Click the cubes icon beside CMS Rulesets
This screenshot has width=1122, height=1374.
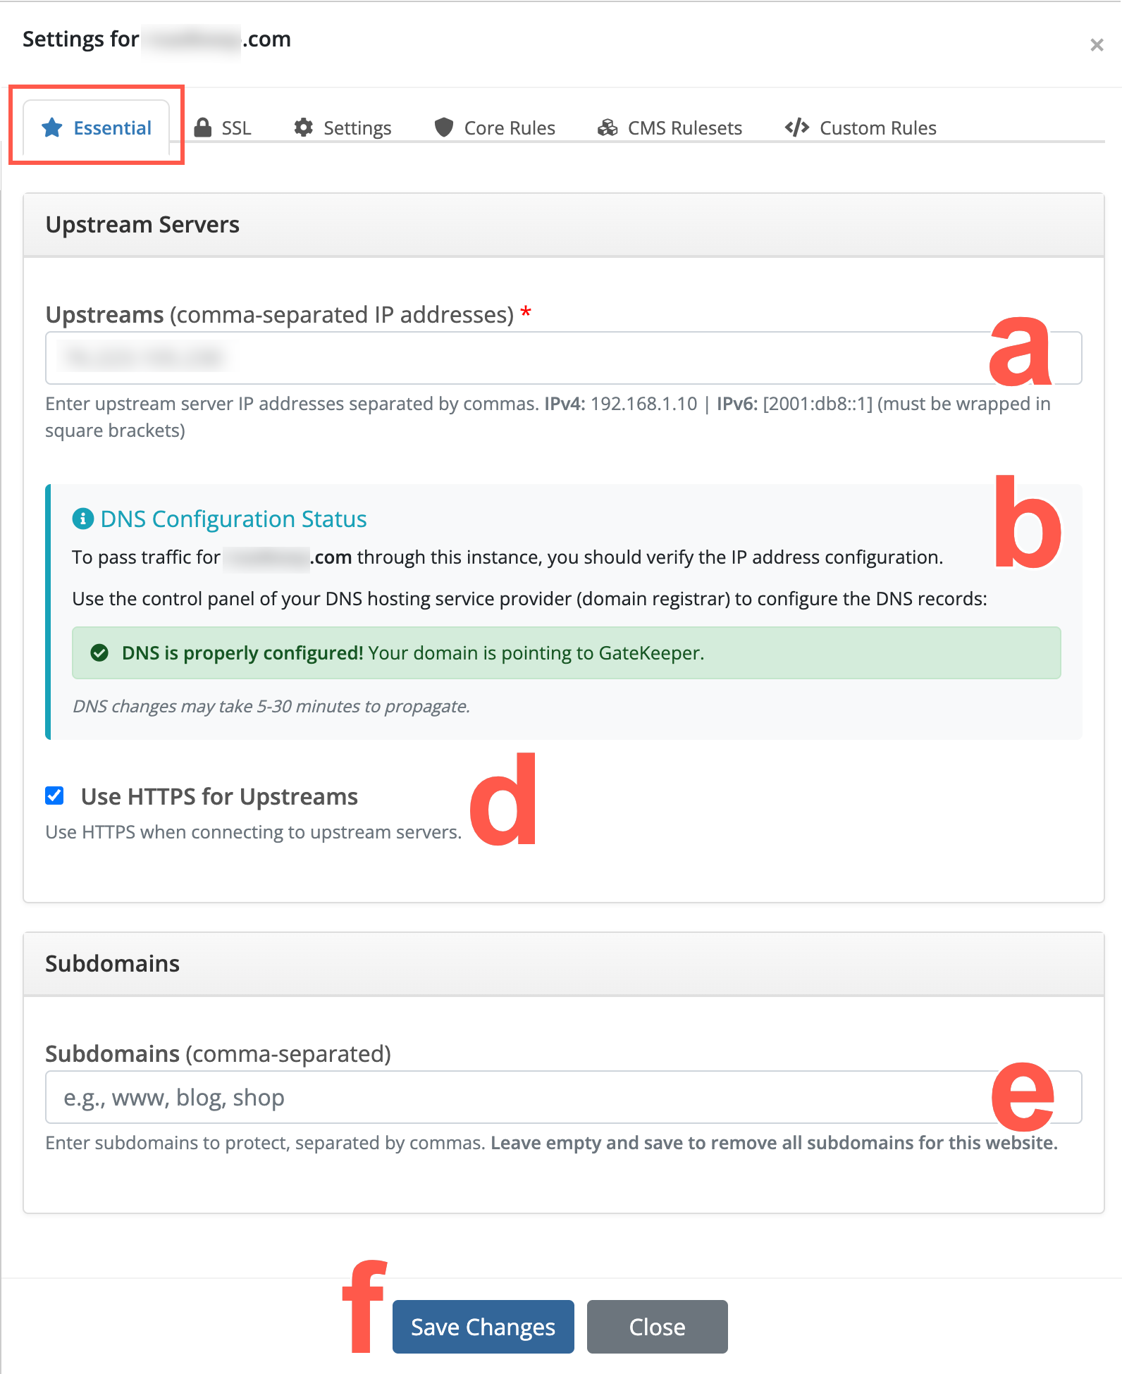click(608, 128)
